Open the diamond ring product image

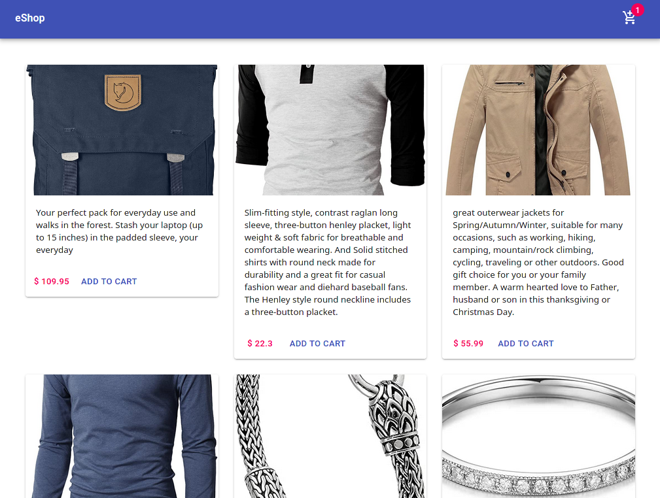tap(538, 436)
